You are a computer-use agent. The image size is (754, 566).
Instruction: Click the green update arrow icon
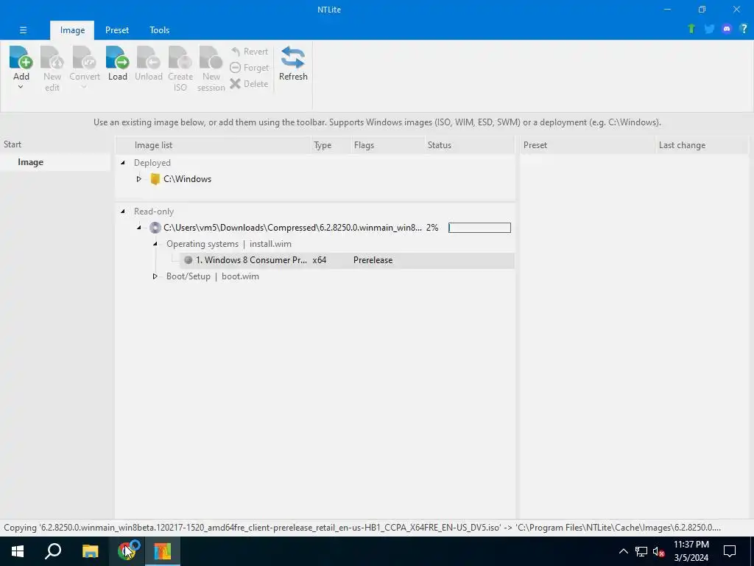(x=691, y=29)
